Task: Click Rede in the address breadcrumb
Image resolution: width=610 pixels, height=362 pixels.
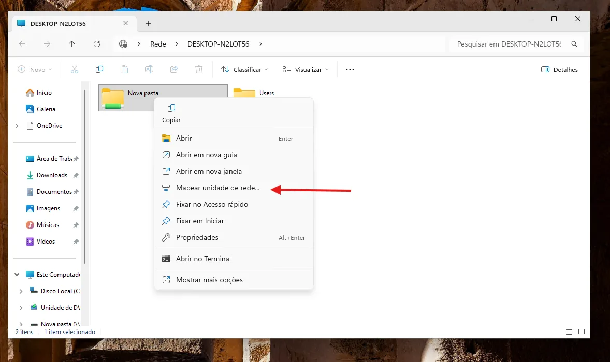Action: [x=158, y=44]
